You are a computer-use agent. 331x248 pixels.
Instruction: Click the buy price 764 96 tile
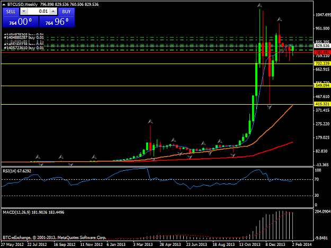(57, 22)
